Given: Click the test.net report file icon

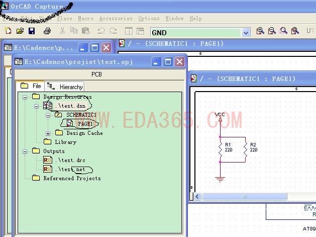Looking at the screenshot, I should point(48,169).
